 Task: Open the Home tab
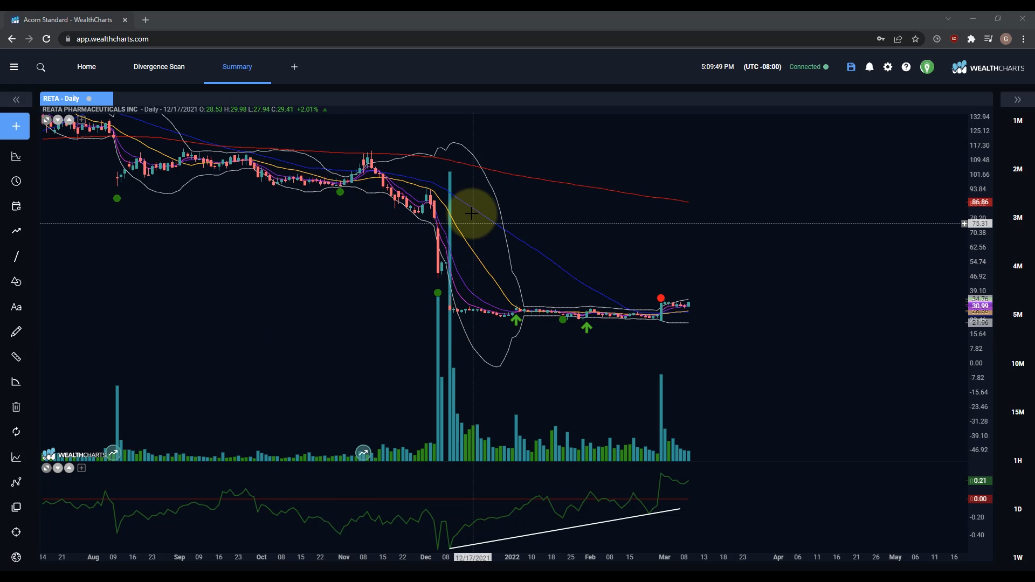pos(86,67)
